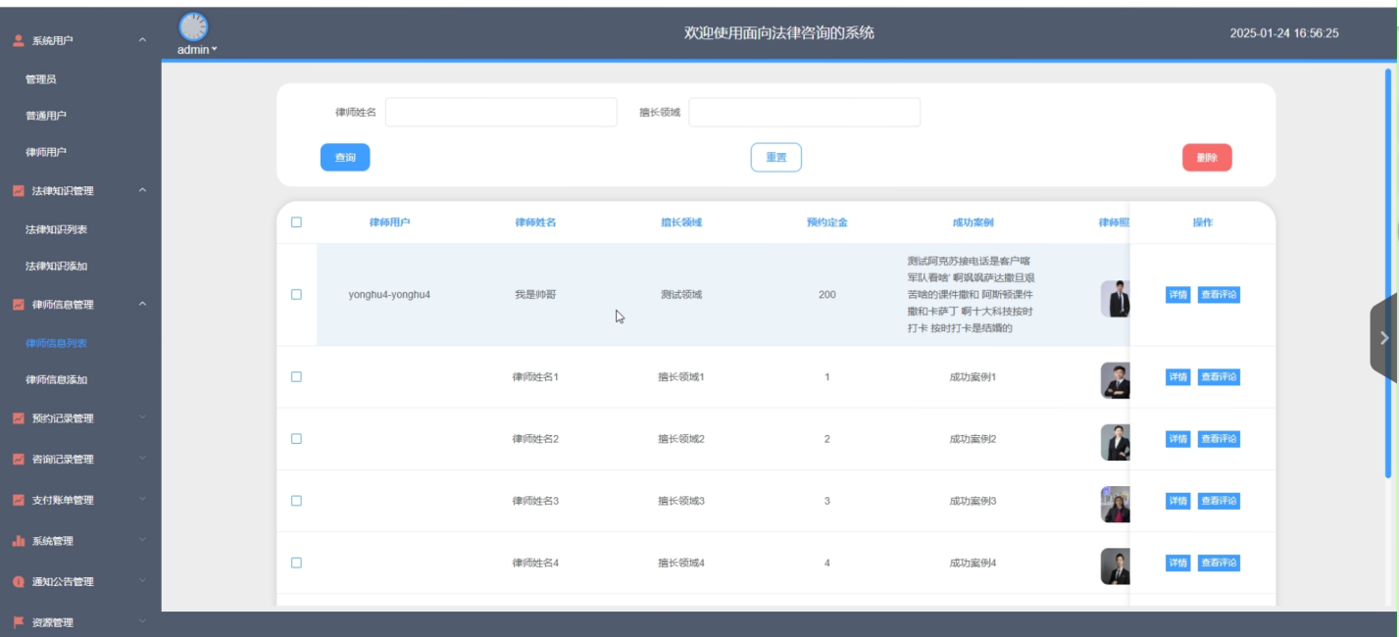Screen dimensions: 1399x637
Task: Select the checkbox for 律师姓名1 row
Action: point(296,377)
